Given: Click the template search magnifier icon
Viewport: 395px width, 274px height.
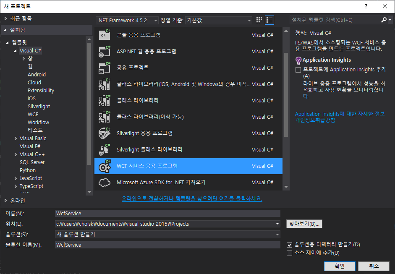Looking at the screenshot, I should (x=384, y=20).
